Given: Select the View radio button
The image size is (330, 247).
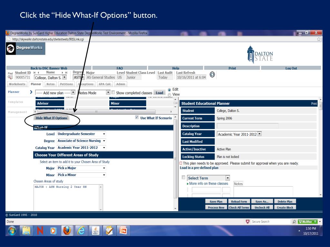Looking at the screenshot, I should (x=170, y=95).
